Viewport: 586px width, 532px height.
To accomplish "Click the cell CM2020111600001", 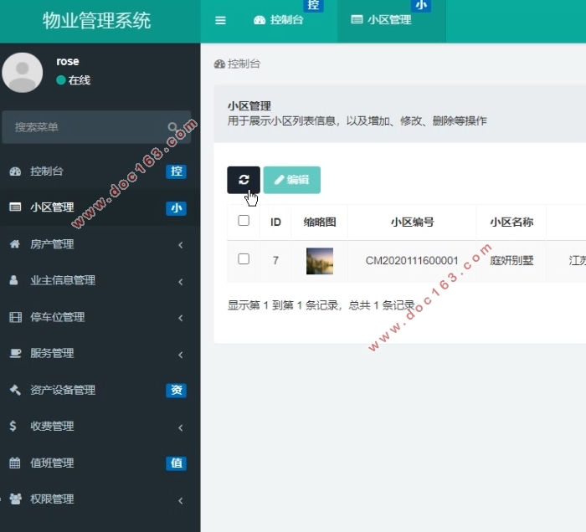I will tap(412, 260).
